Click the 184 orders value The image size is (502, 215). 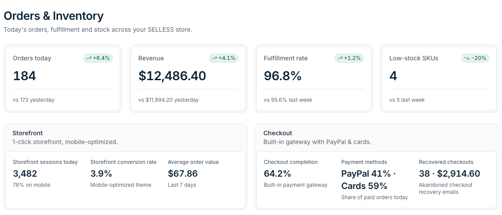(x=24, y=76)
